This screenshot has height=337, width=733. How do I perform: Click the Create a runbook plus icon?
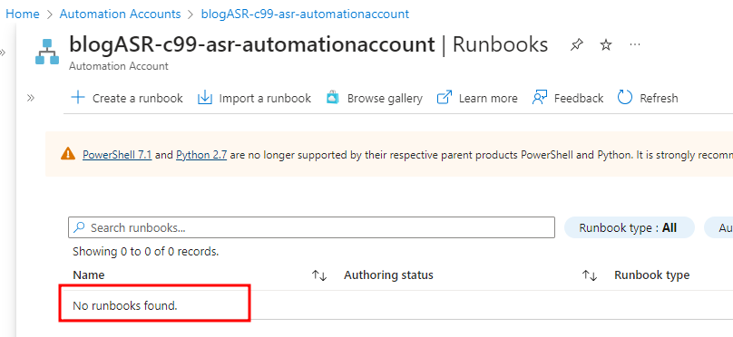pos(78,98)
